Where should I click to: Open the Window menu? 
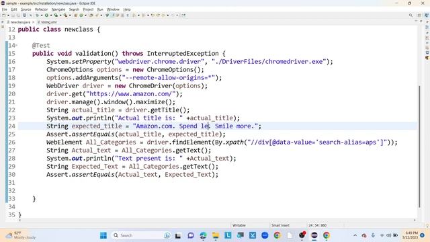coord(113,9)
